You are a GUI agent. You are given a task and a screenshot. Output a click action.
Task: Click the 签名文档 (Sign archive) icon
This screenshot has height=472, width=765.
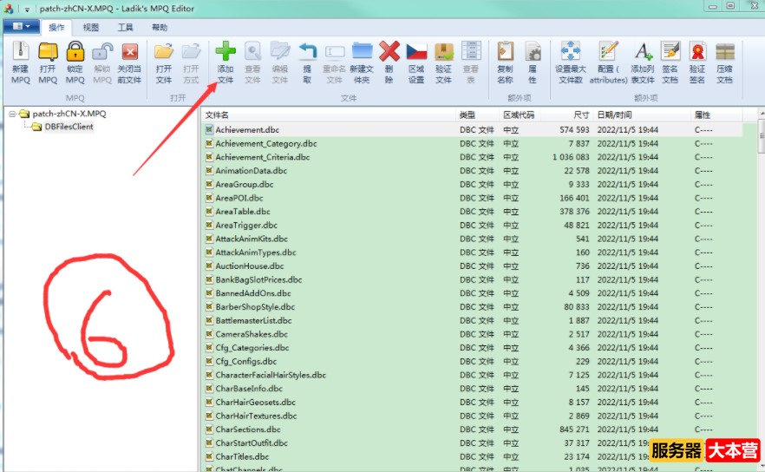click(x=670, y=51)
